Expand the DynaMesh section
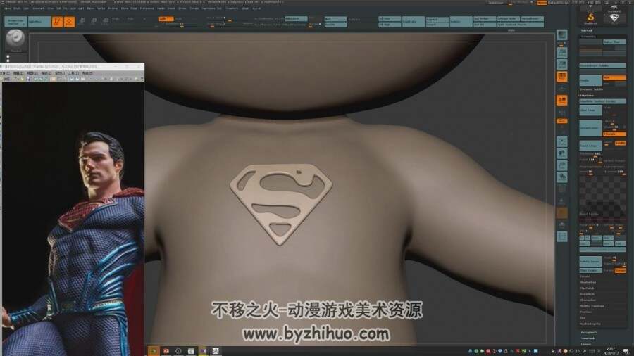 point(587,294)
